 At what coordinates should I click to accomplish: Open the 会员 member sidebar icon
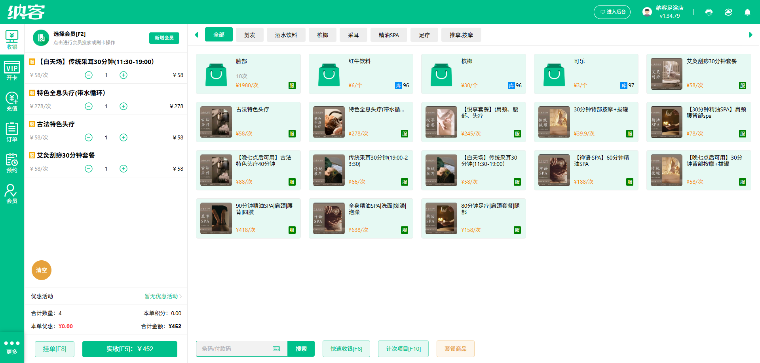click(x=12, y=194)
